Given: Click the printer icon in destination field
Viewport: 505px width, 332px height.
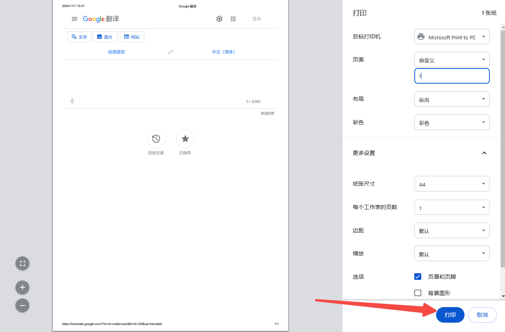Looking at the screenshot, I should tap(421, 37).
